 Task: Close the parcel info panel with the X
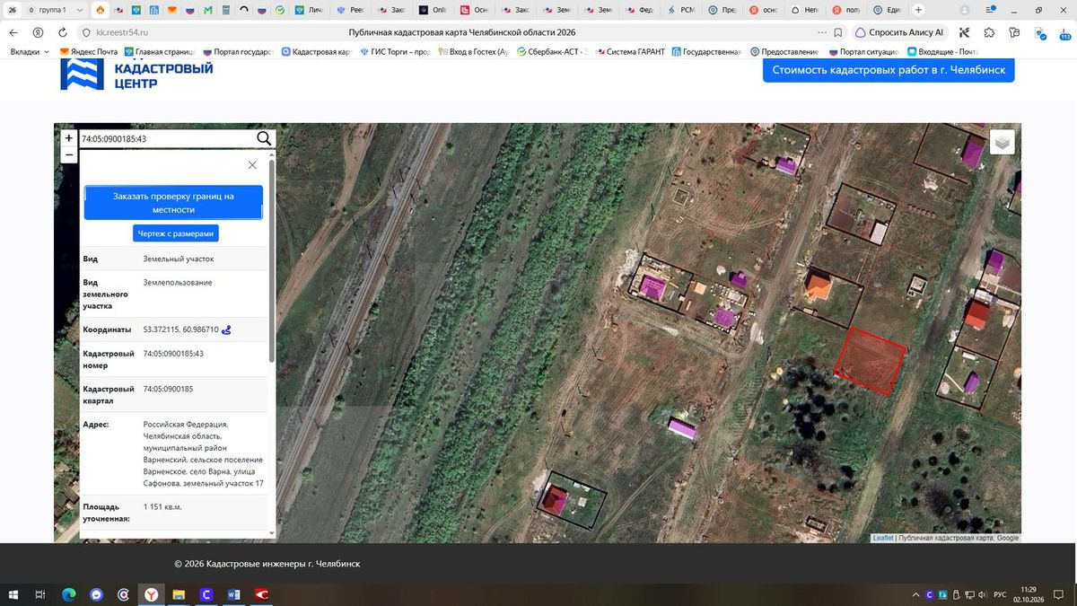tap(252, 165)
